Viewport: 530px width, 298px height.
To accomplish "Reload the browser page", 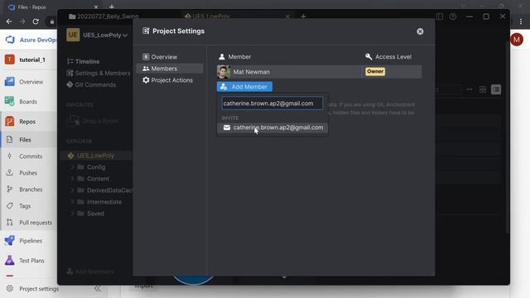I will coord(36,22).
